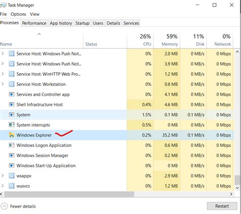Image resolution: width=241 pixels, height=214 pixels.
Task: Click the Services and Controller app icon
Action: [11, 95]
